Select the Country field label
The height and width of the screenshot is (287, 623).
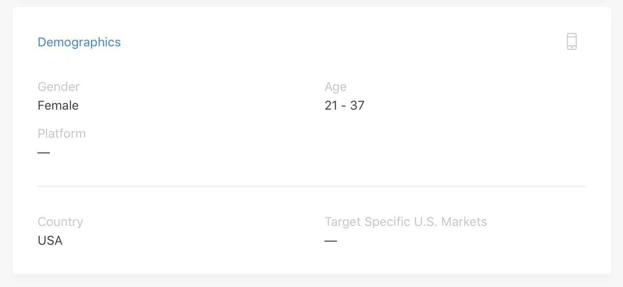coord(61,222)
